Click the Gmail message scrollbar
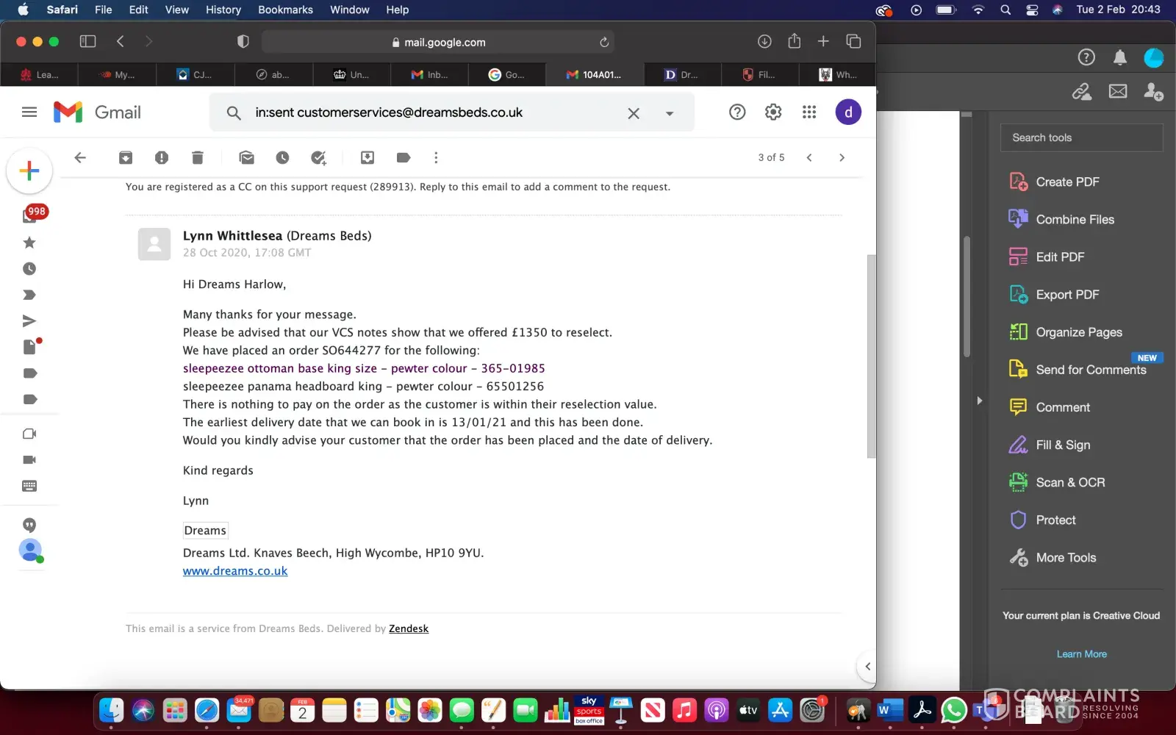This screenshot has width=1176, height=735. [x=871, y=356]
